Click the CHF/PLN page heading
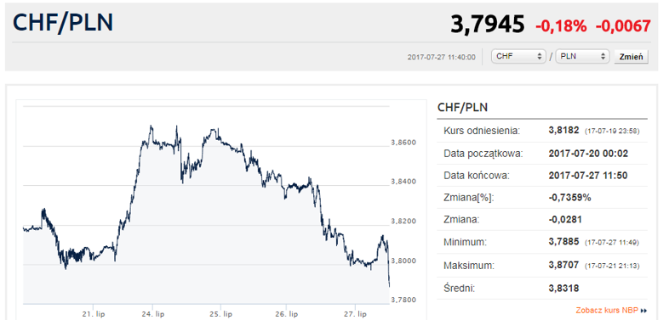 click(x=63, y=22)
